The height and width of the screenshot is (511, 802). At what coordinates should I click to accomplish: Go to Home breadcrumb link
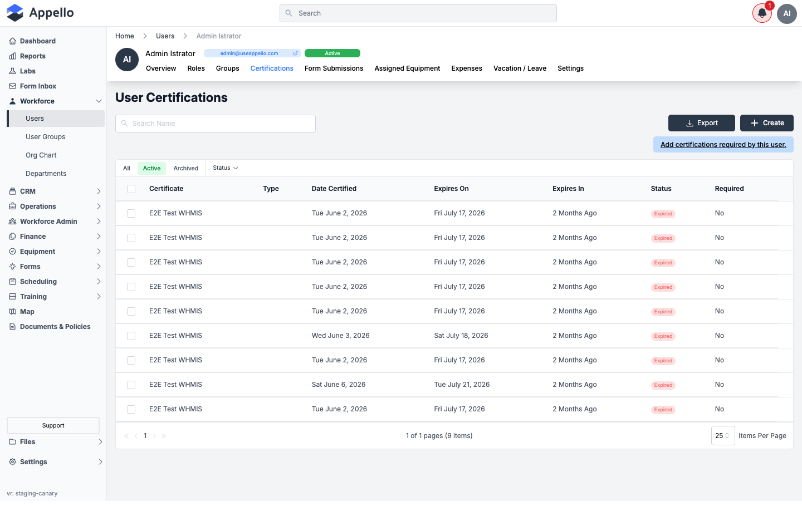125,36
